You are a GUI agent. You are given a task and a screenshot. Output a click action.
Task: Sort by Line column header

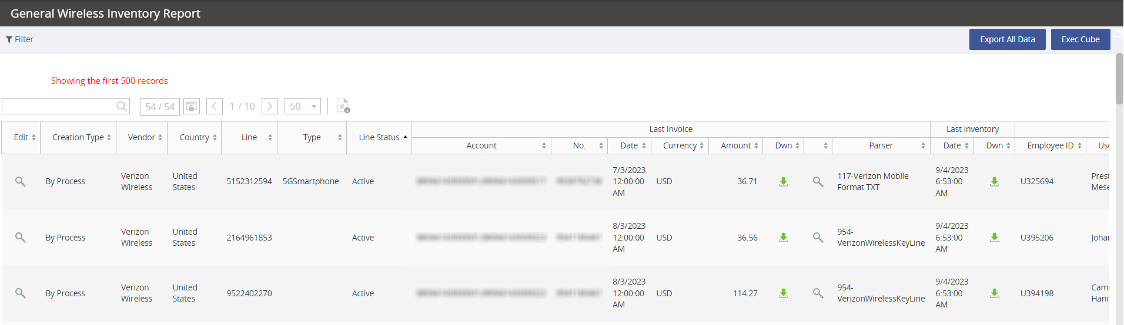point(249,137)
